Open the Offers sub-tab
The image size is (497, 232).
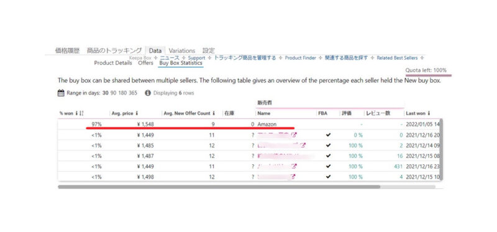coord(145,63)
